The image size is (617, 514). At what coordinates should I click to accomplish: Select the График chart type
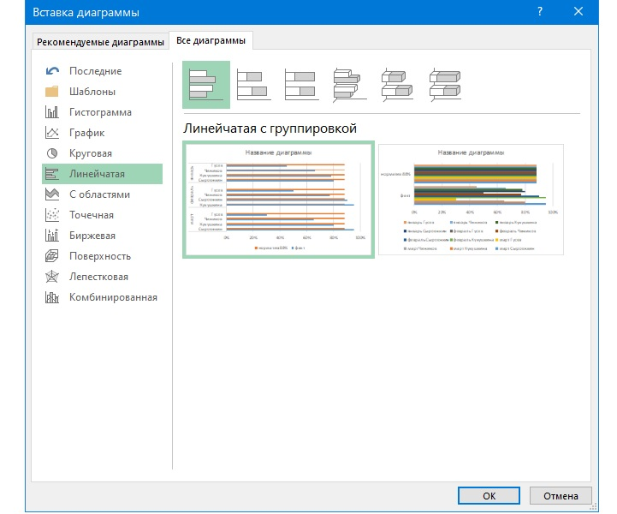pyautogui.click(x=86, y=133)
